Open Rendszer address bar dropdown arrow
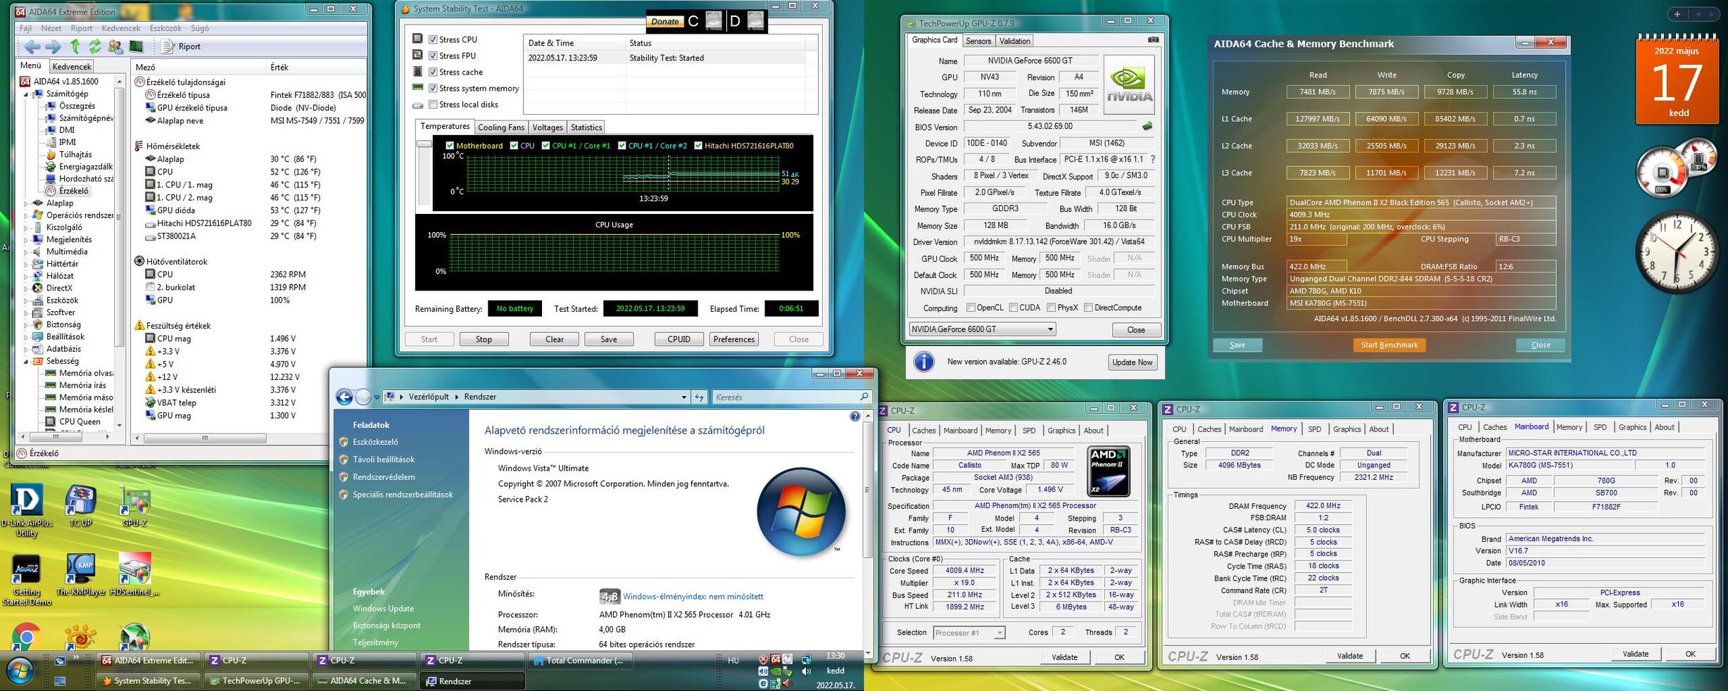The width and height of the screenshot is (1728, 691). click(683, 397)
